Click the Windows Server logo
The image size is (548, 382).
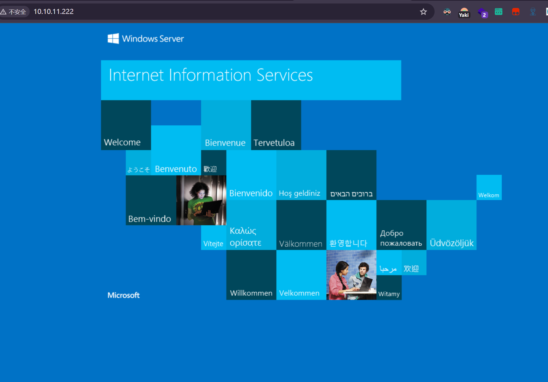pos(146,39)
